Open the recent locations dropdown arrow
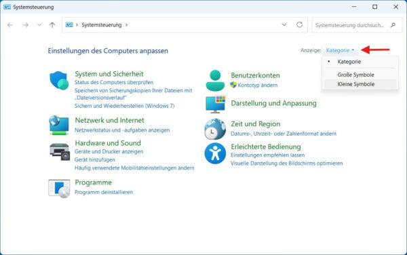 pos(39,25)
